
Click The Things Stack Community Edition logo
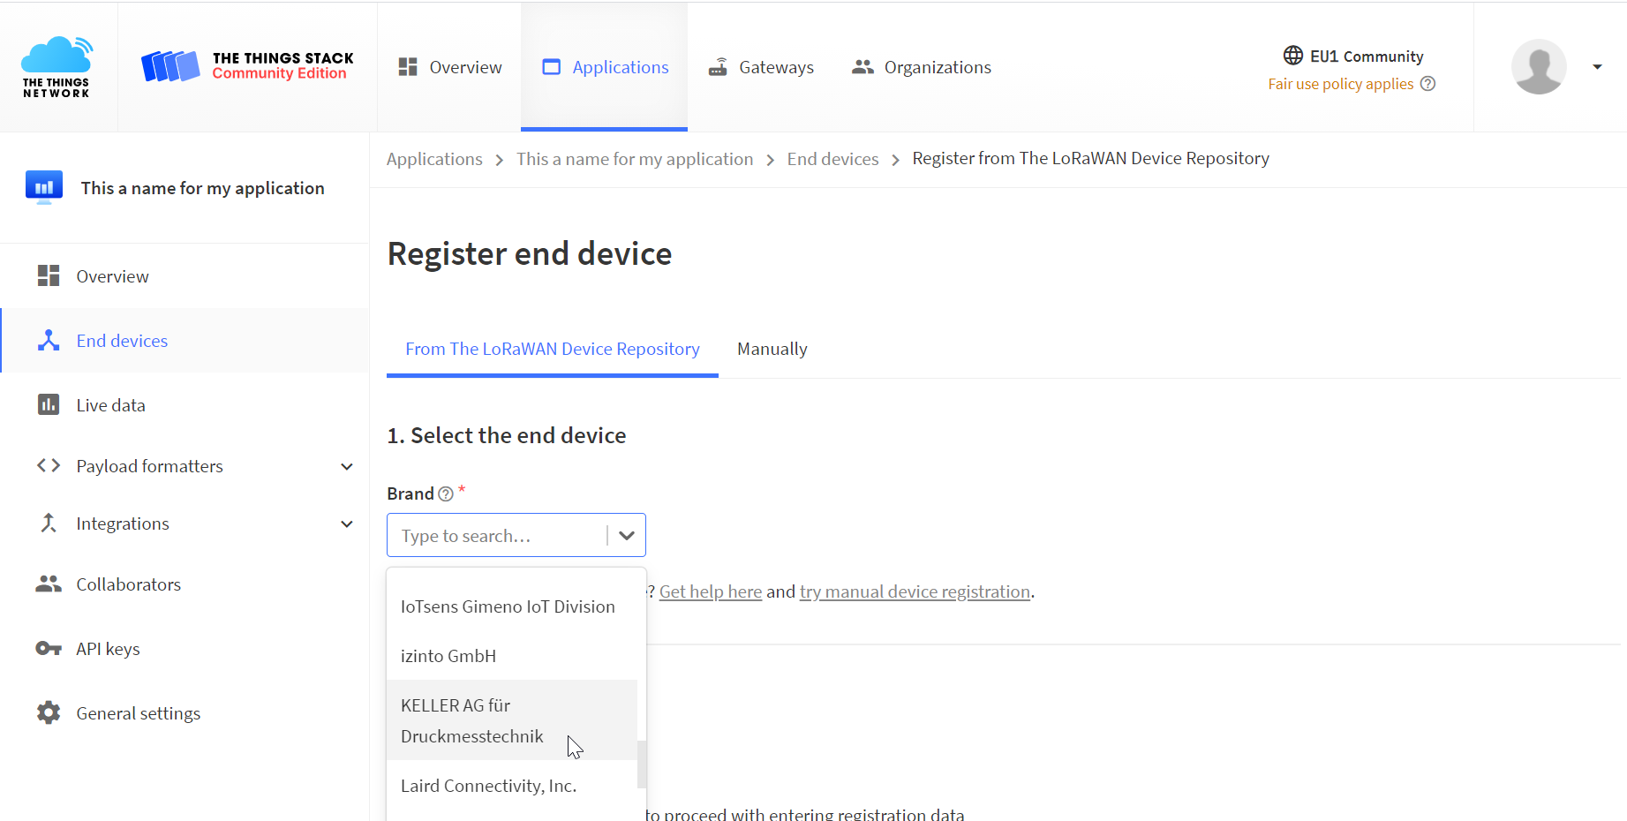(x=247, y=66)
